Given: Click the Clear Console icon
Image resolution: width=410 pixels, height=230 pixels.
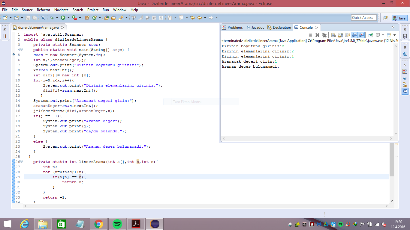Looking at the screenshot, I should click(x=333, y=35).
